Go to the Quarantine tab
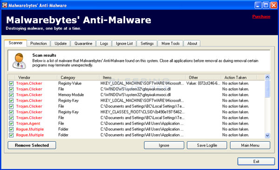The height and width of the screenshot is (170, 279). coord(83,44)
